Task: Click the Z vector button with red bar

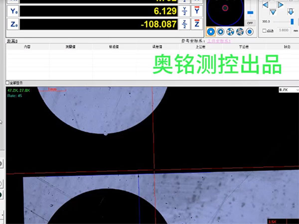Action: [197, 24]
